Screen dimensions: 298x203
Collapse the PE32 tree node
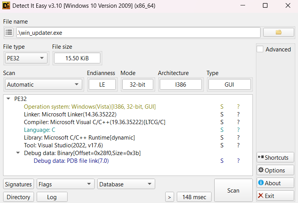click(x=8, y=99)
